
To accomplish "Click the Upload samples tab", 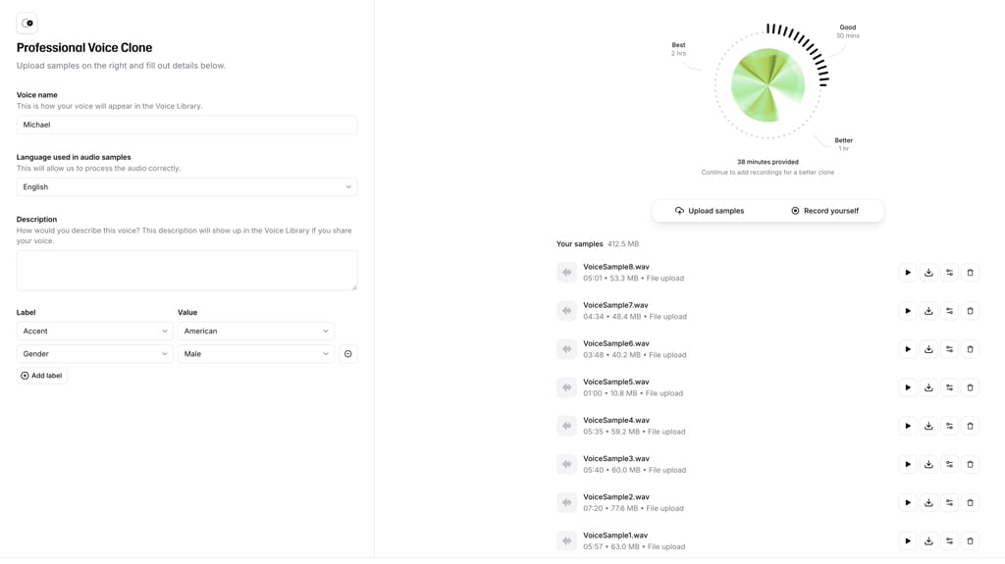I will click(710, 211).
